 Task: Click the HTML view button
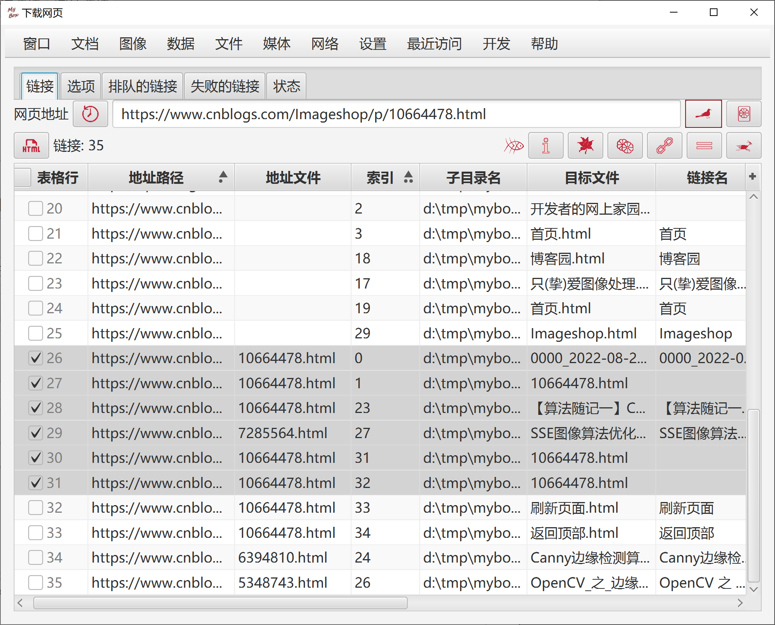[x=31, y=145]
